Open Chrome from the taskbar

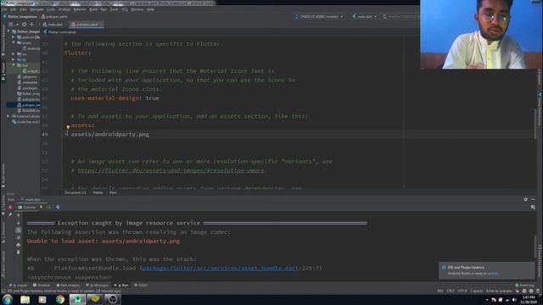[x=60, y=299]
